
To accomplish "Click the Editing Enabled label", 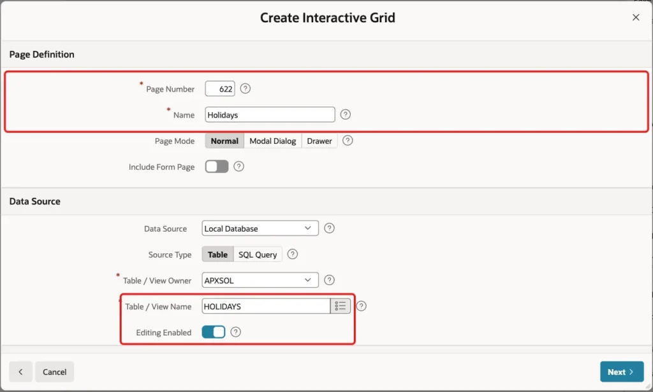I will click(164, 333).
